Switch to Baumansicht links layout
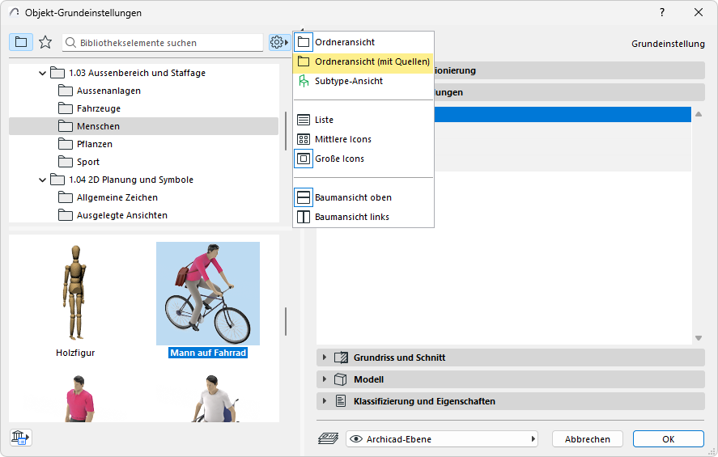 (x=351, y=217)
